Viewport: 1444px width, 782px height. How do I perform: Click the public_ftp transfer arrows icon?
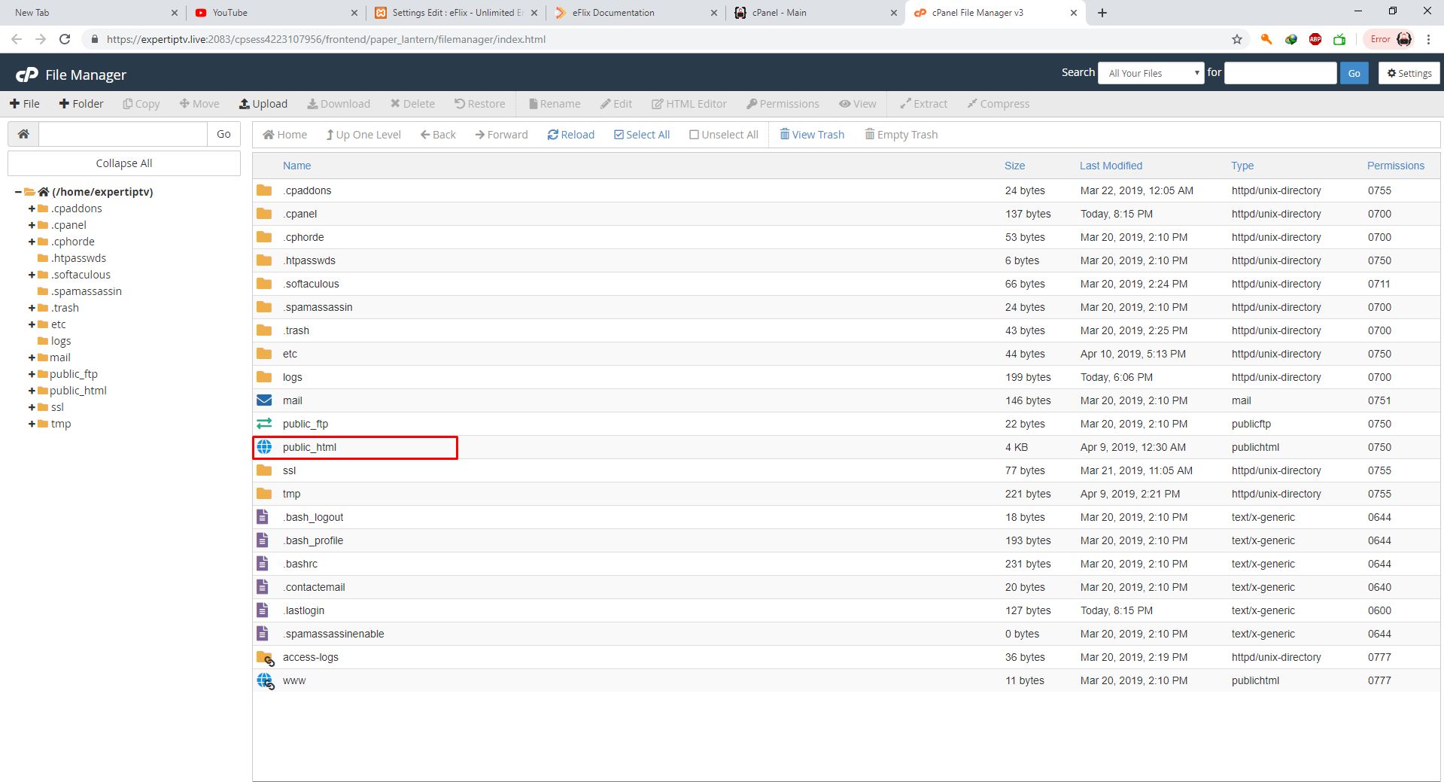[264, 424]
